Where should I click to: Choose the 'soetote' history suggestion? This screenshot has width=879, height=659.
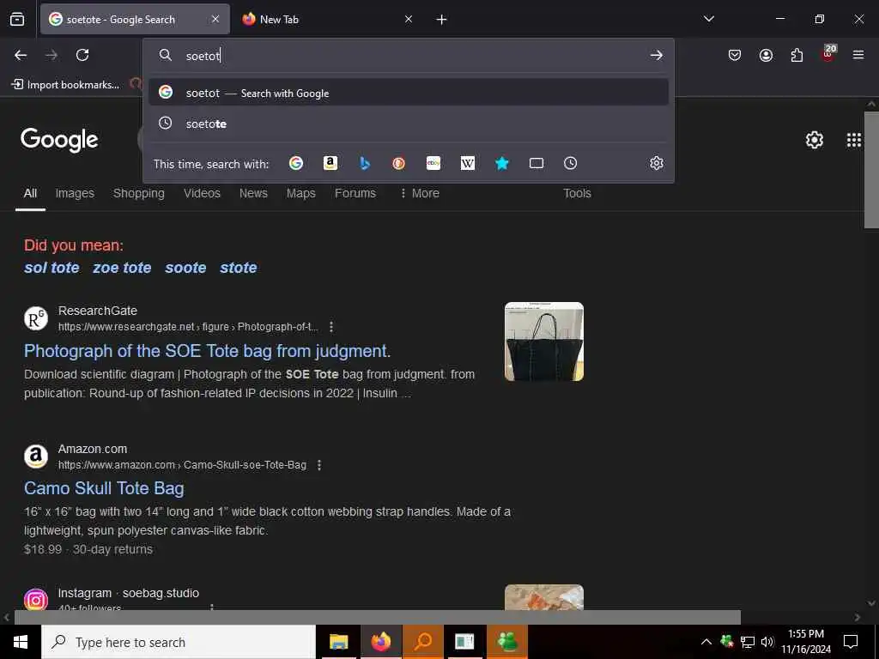409,124
